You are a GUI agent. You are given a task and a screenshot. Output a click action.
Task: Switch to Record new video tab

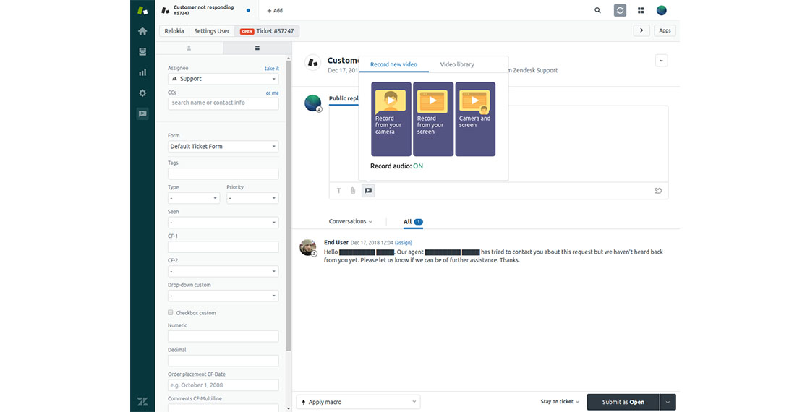(x=393, y=64)
